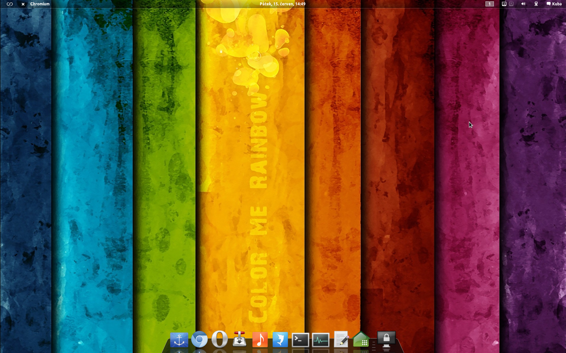Viewport: 566px width, 353px height.
Task: Open Transmission torrent client from the dock
Action: (240, 339)
